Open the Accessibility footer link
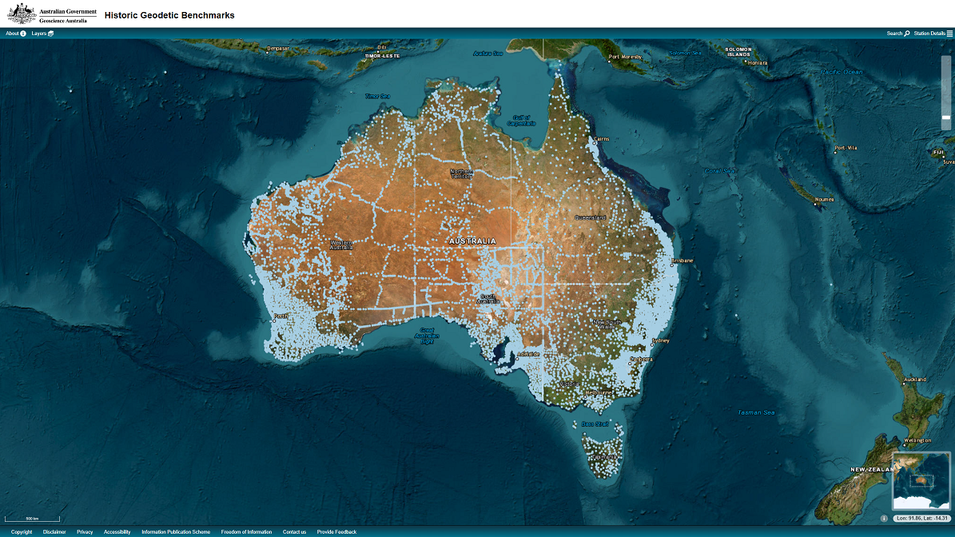 pos(117,531)
